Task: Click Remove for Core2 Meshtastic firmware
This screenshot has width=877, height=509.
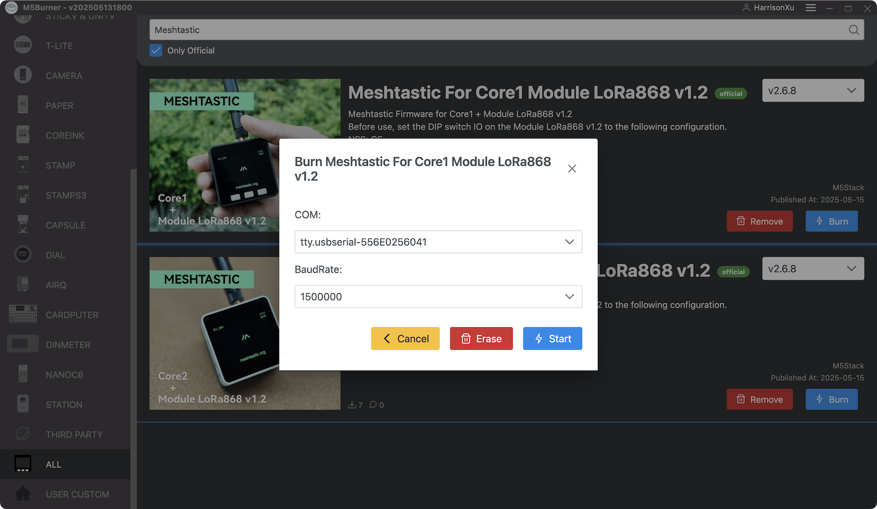Action: click(759, 400)
